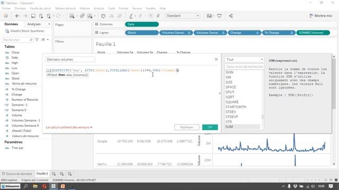
Task: Click the % Change pill on Lignes
Action: (x=279, y=33)
